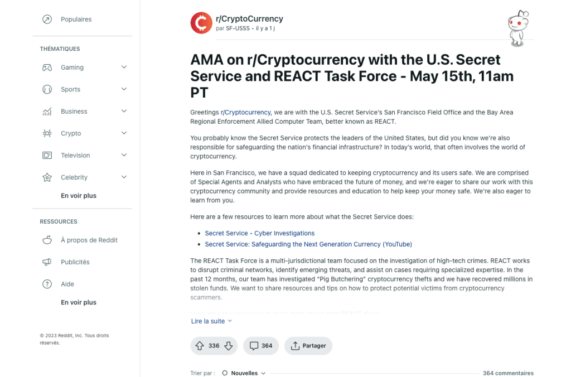
Task: Click the 364 comments button
Action: [x=261, y=346]
